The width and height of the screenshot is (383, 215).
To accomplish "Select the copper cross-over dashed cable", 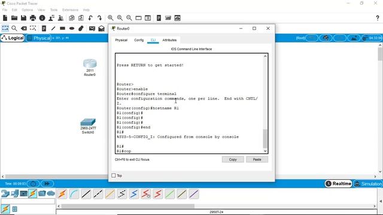I will pos(98,194).
